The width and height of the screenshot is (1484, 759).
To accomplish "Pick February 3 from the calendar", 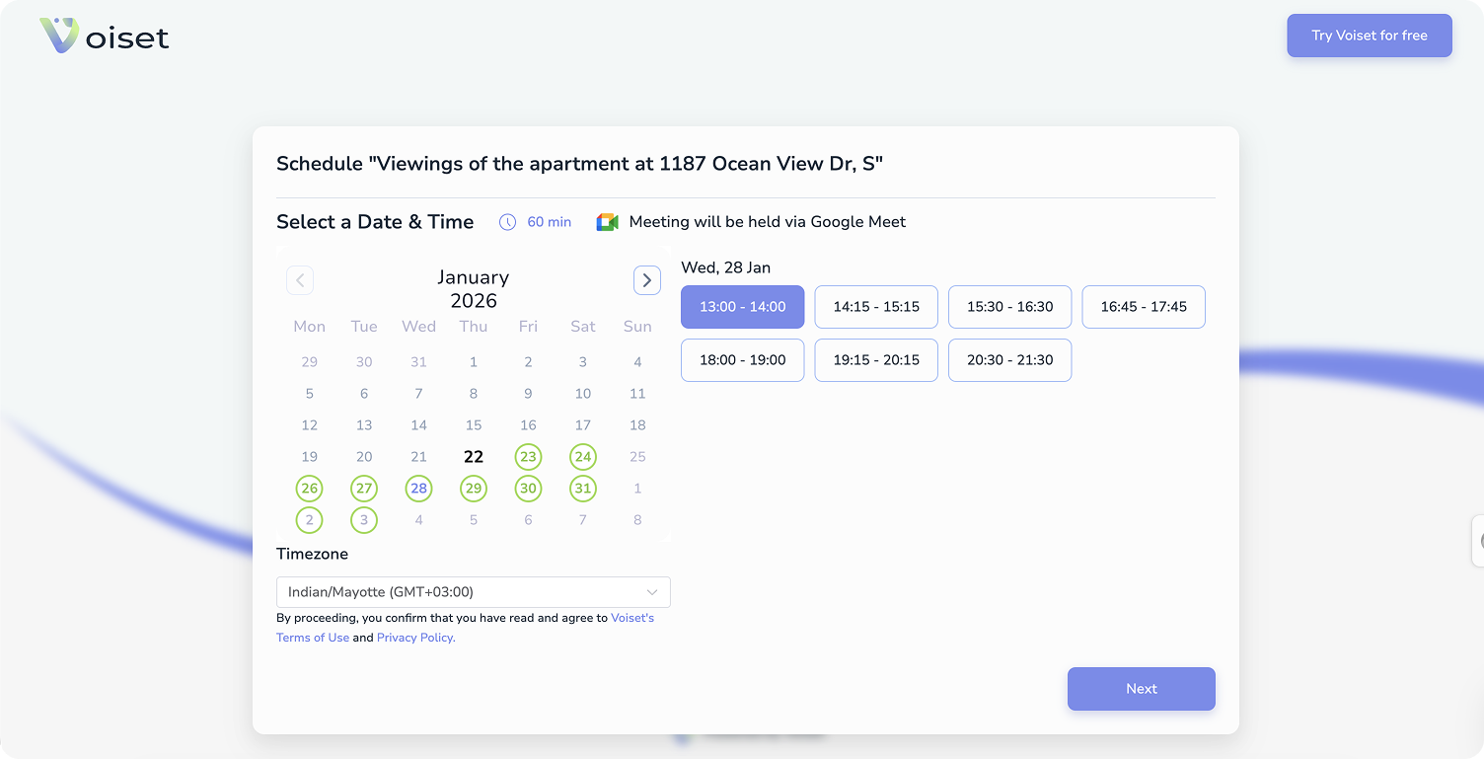I will click(364, 520).
